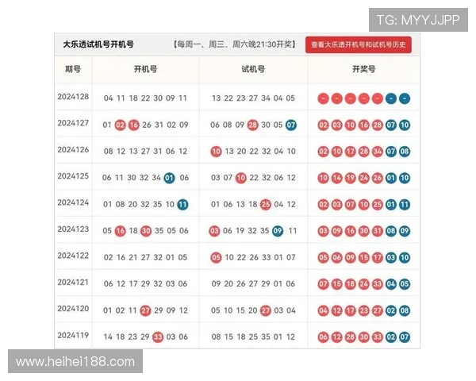Click number 13 in 2024128 试机号
This screenshot has height=381, width=476.
coord(216,98)
